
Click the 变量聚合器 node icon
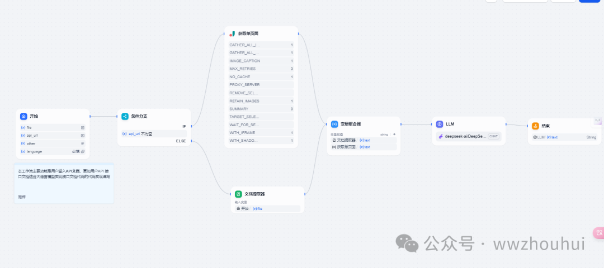[334, 124]
